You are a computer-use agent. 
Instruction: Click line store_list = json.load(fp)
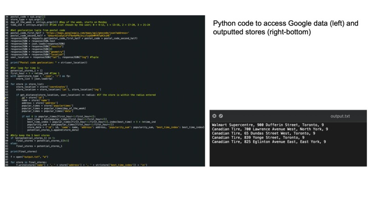pos(34,79)
